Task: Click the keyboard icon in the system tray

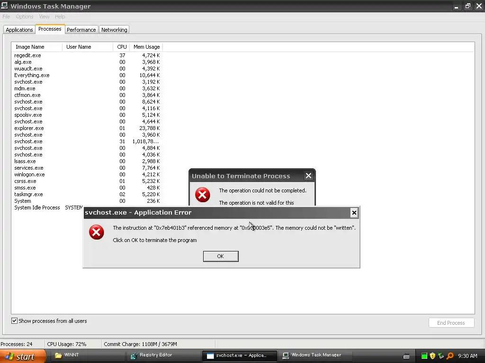Action: (406, 356)
